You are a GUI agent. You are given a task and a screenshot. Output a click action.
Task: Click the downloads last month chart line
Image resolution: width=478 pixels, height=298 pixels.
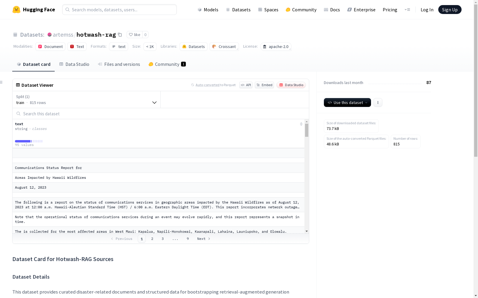395,83
